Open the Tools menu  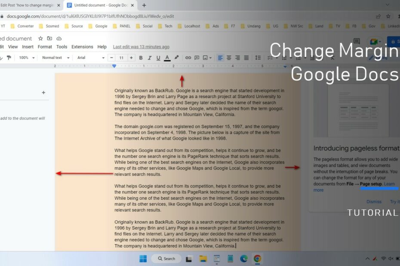(x=62, y=47)
